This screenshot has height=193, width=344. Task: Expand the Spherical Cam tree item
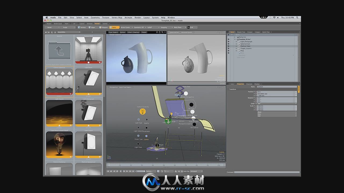point(236,44)
